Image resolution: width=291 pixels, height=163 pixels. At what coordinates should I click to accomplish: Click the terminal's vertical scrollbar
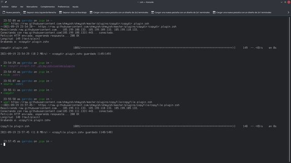289,90
